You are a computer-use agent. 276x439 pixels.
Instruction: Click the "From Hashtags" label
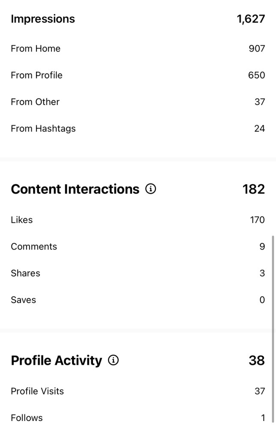(x=43, y=129)
